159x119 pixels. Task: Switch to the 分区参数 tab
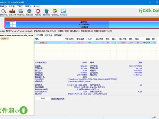click(x=39, y=35)
